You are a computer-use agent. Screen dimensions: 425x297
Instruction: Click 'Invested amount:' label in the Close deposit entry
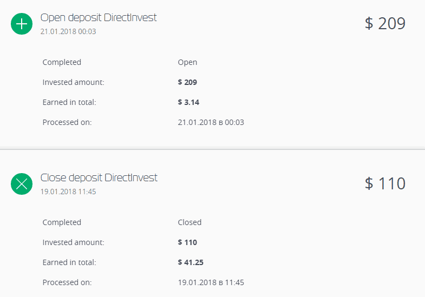click(x=73, y=242)
